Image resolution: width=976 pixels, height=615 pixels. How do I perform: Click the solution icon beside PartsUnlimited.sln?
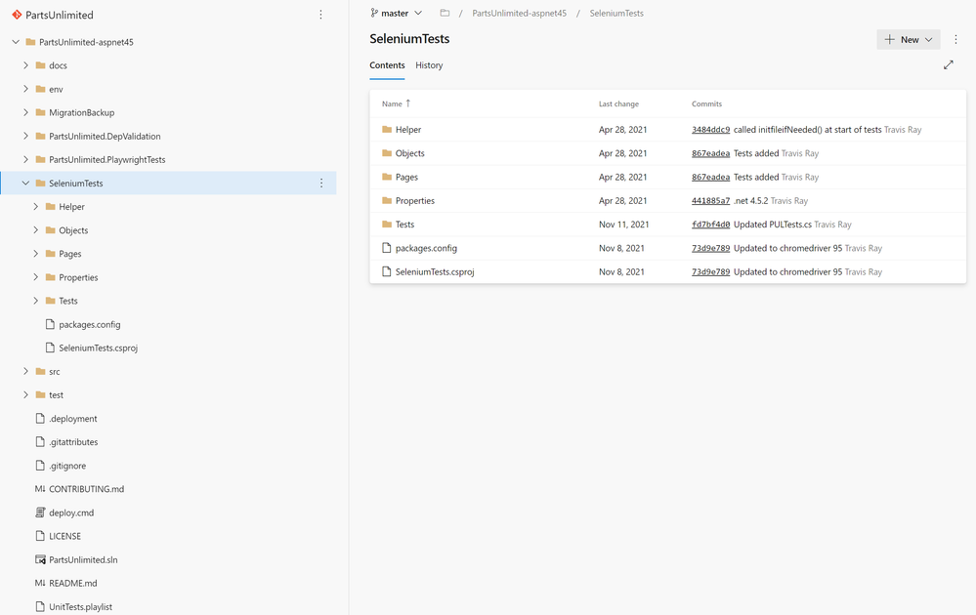pyautogui.click(x=40, y=559)
